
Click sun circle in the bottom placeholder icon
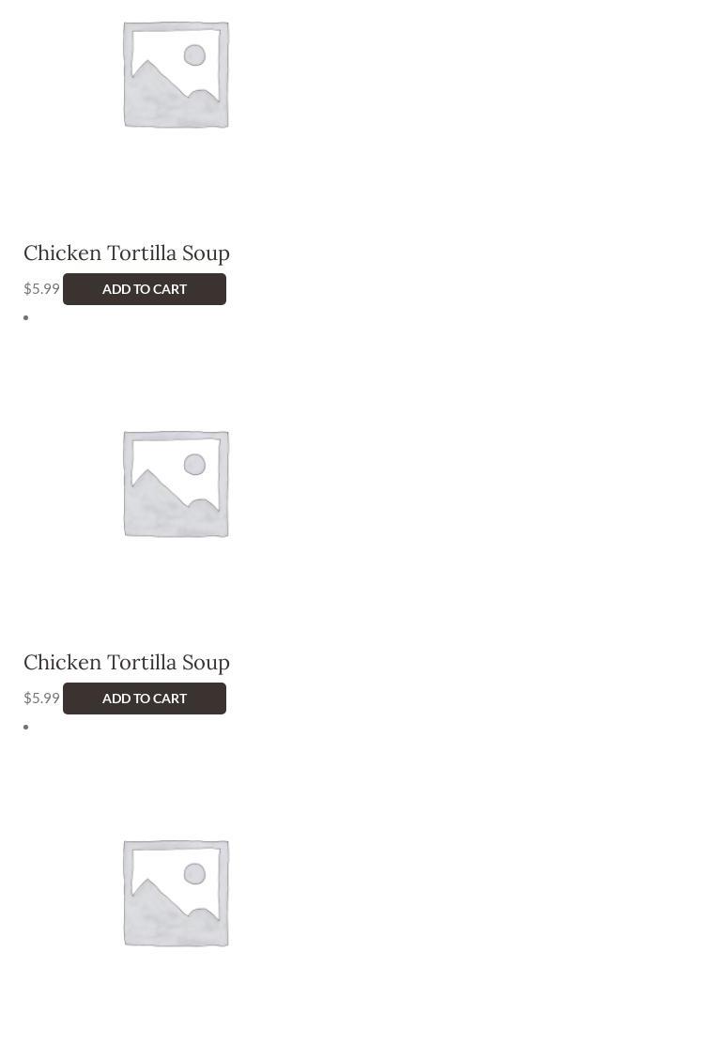[194, 874]
